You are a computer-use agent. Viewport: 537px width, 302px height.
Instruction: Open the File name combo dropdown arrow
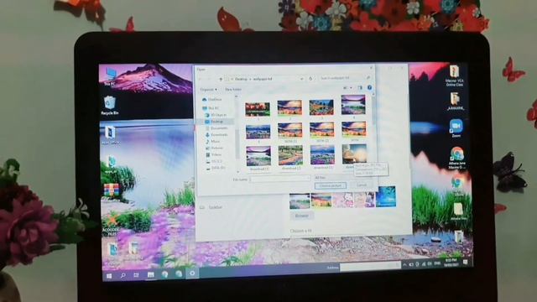(307, 179)
